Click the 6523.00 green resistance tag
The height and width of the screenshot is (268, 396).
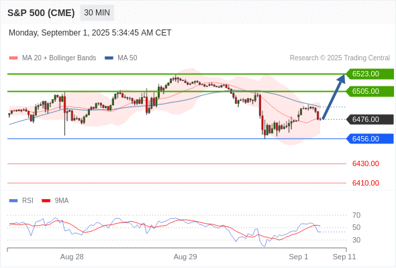pyautogui.click(x=370, y=74)
